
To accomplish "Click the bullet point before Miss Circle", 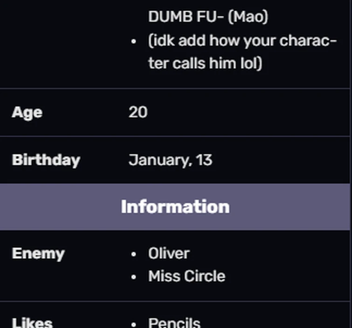I will (134, 277).
